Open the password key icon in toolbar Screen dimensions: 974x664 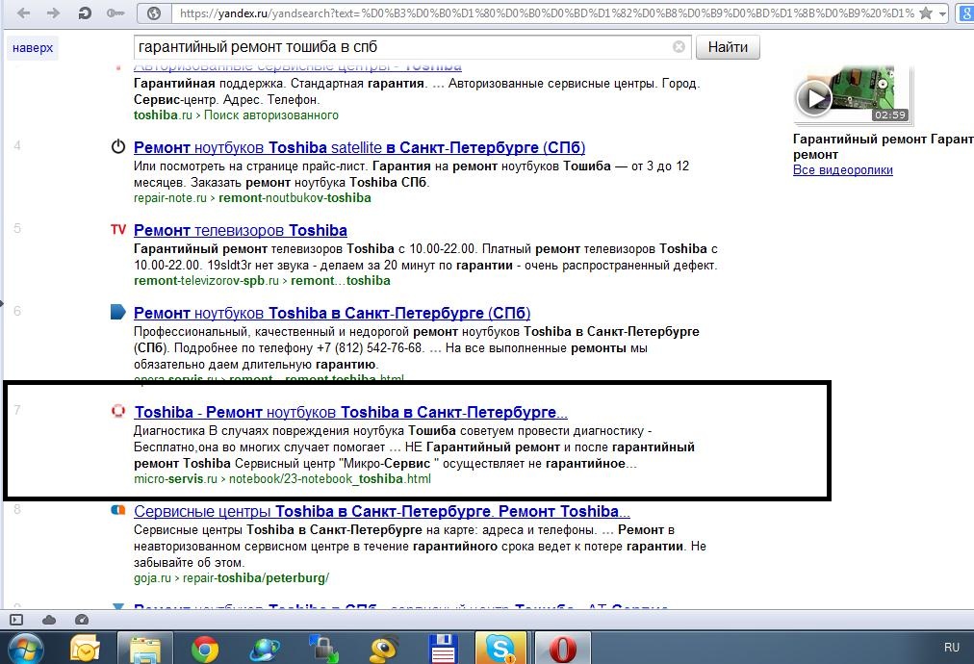coord(115,13)
